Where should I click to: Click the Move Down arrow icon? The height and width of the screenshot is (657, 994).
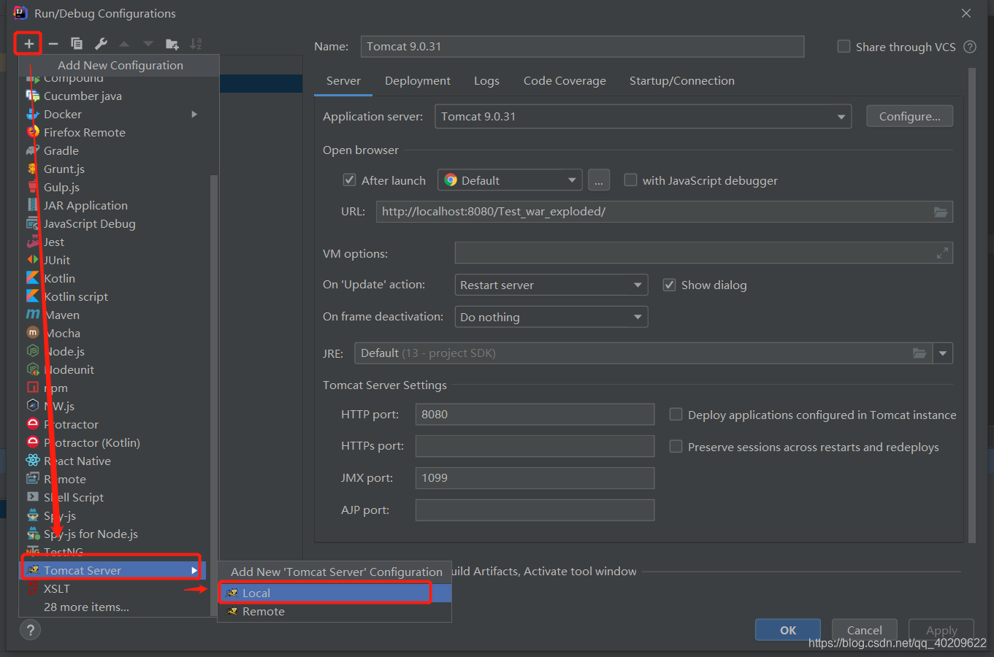(148, 44)
